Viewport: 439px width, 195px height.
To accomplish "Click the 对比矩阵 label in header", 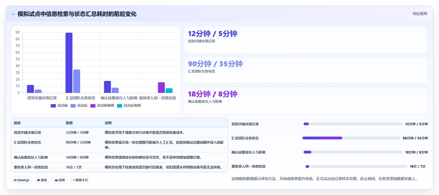I will coord(420,14).
